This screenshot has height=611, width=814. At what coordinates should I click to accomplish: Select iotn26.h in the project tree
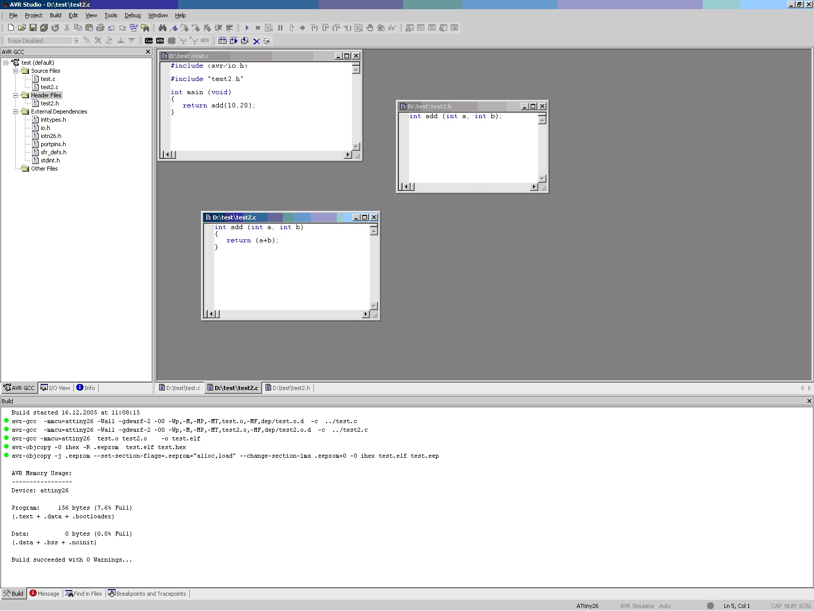click(51, 136)
